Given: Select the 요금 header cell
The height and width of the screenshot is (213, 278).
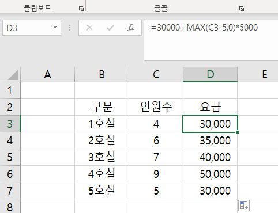Looking at the screenshot, I should pyautogui.click(x=211, y=107).
